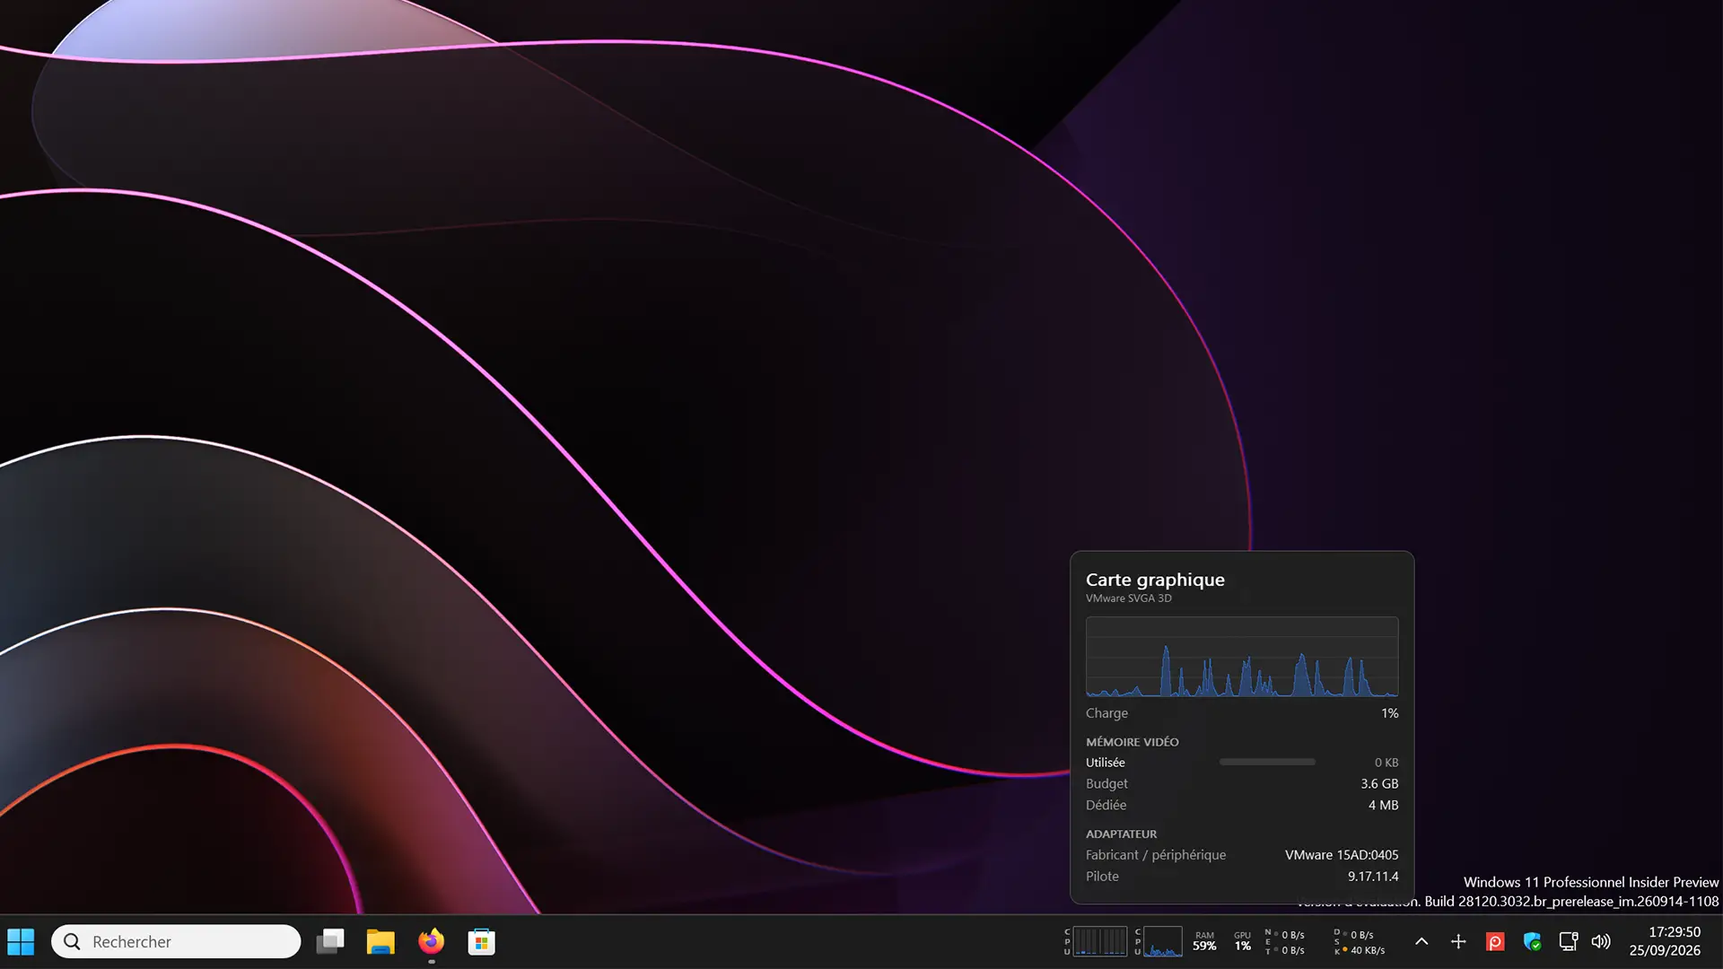Click the DSK disk activity indicator
The image size is (1723, 969).
[1360, 942]
